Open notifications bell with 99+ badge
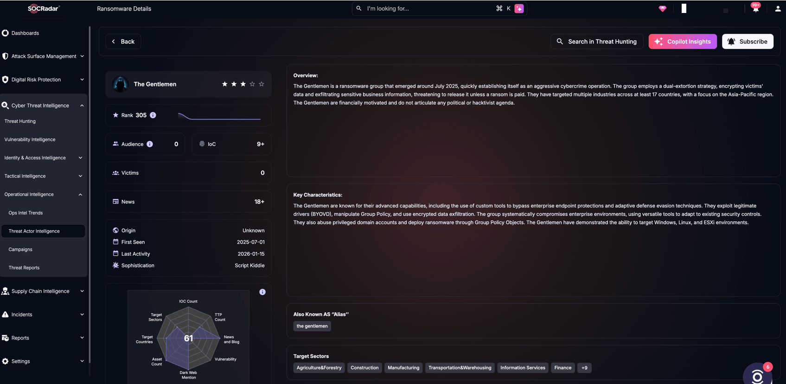This screenshot has height=384, width=786. tap(755, 8)
